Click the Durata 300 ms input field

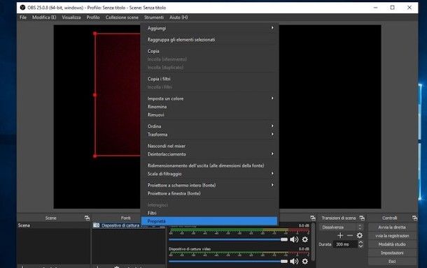pyautogui.click(x=345, y=244)
